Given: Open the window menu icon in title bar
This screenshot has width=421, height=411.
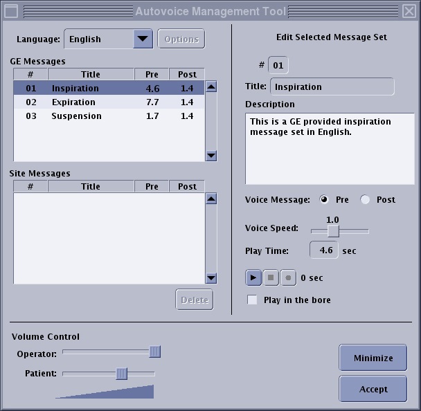Looking at the screenshot, I should [10, 11].
